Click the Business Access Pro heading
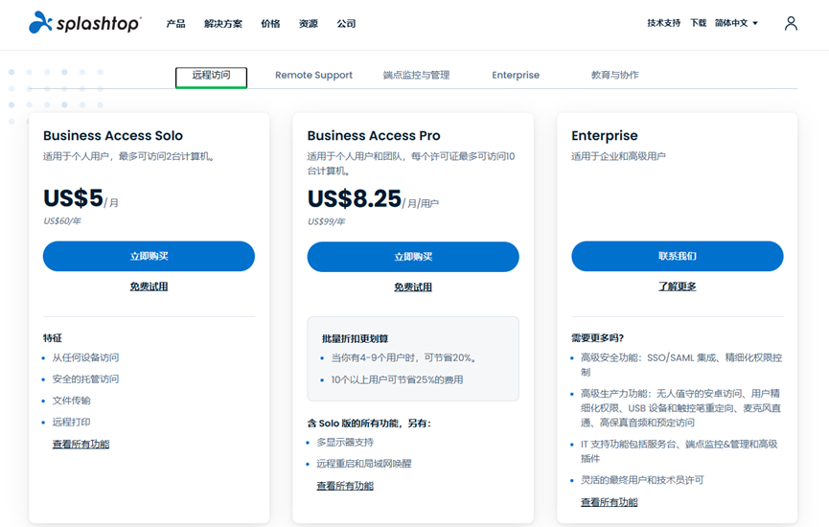The height and width of the screenshot is (527, 829). click(374, 136)
